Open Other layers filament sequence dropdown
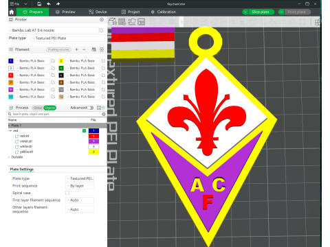 point(80,209)
